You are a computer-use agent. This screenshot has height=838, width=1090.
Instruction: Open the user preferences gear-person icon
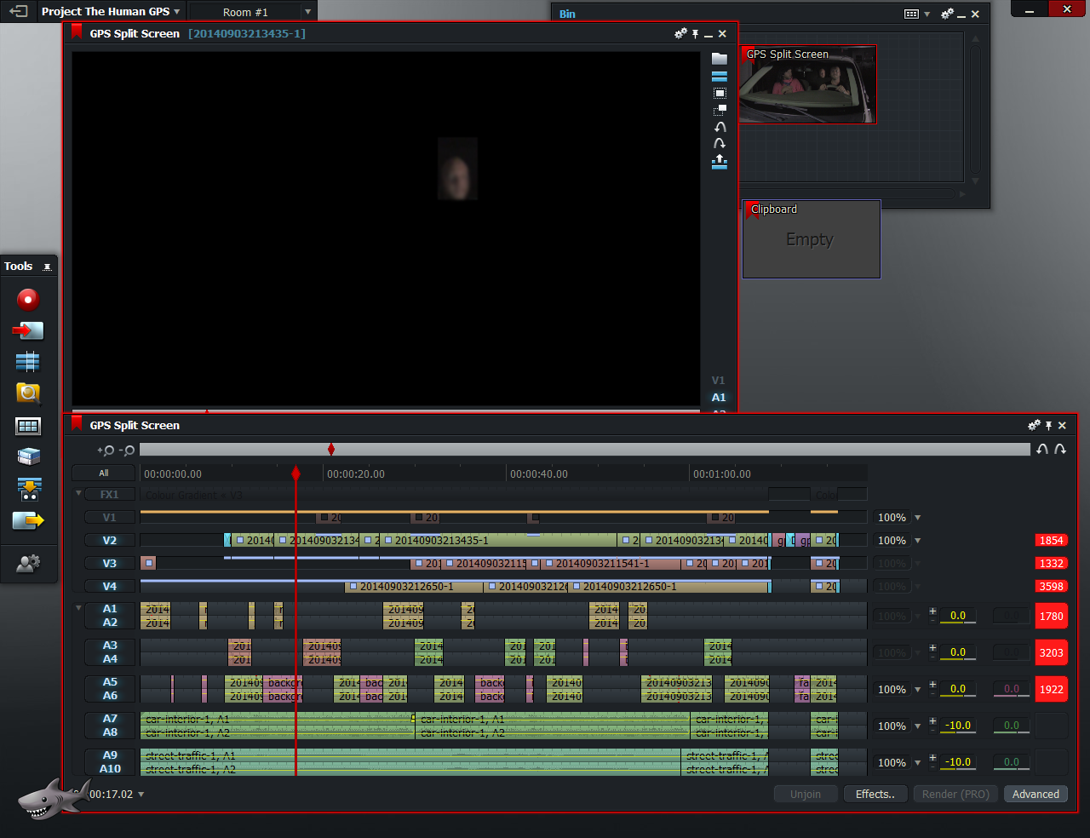pyautogui.click(x=28, y=563)
